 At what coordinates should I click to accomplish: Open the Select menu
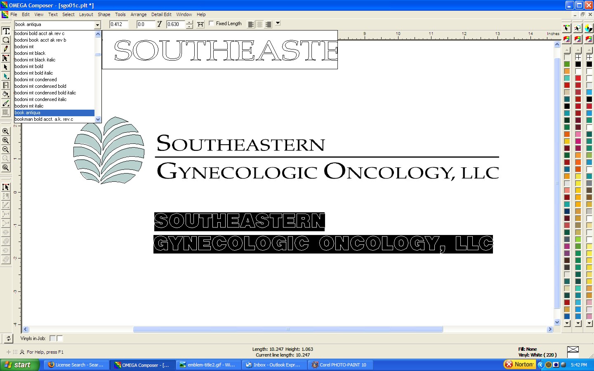(x=68, y=14)
